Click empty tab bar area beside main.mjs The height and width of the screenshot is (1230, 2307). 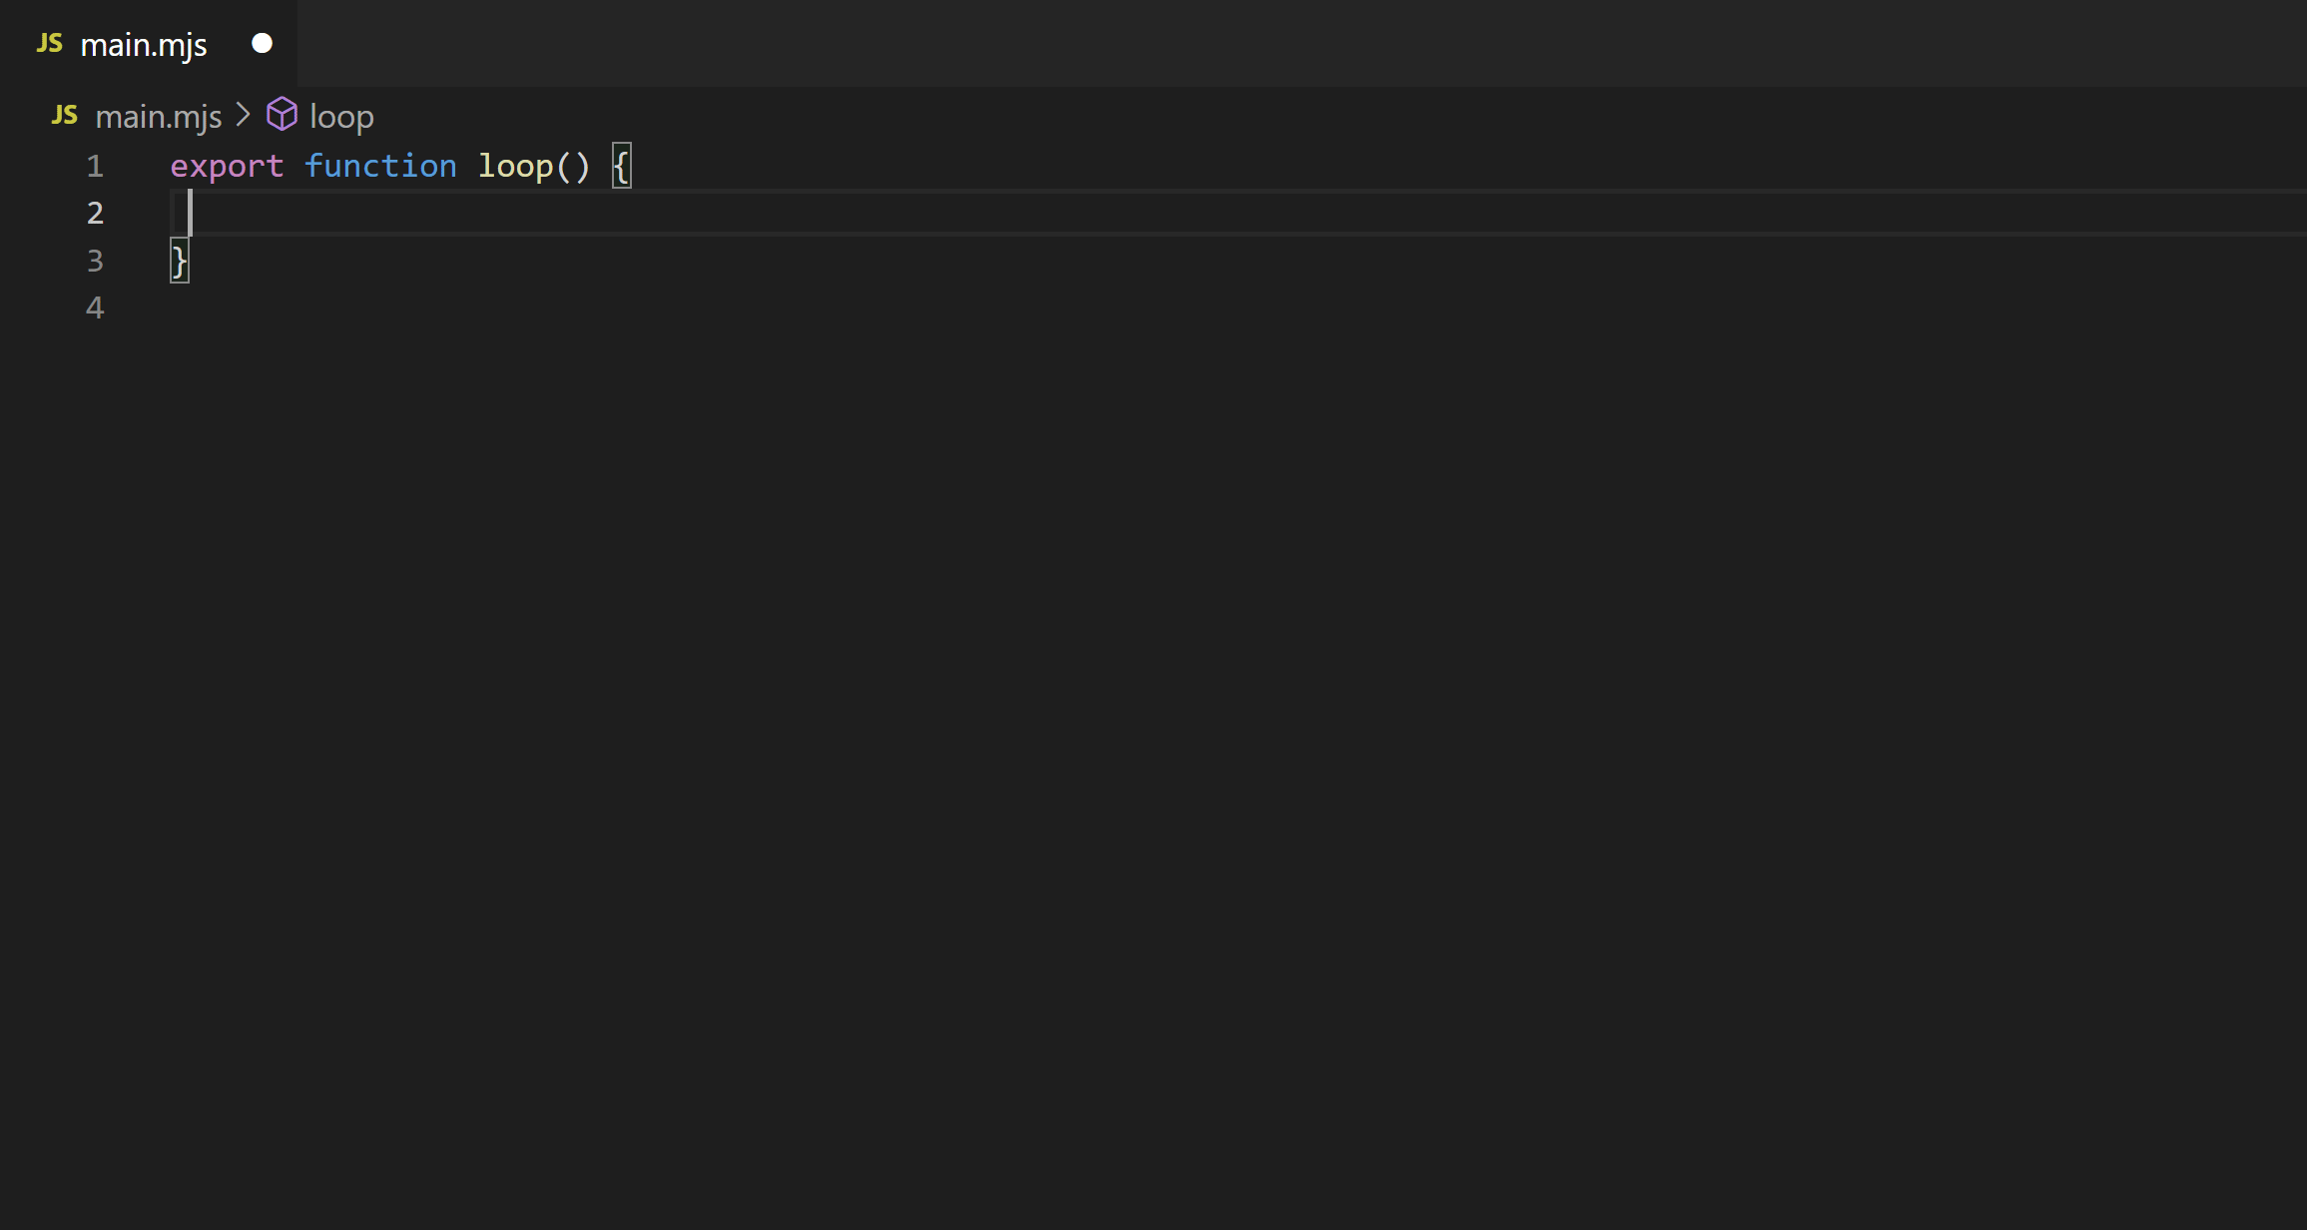click(1302, 43)
